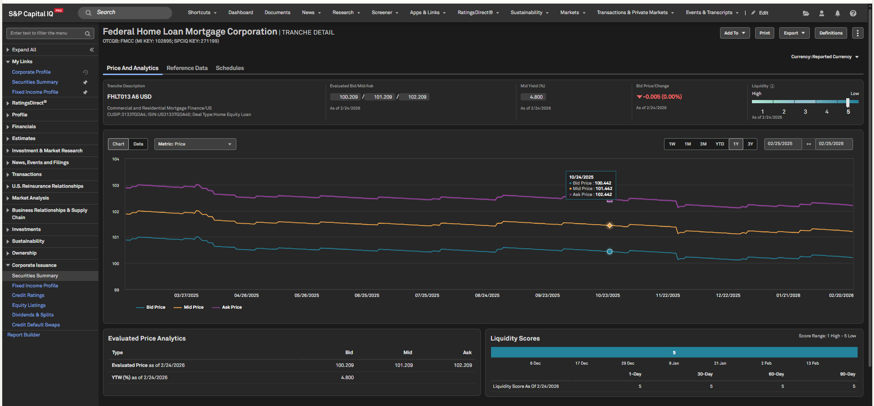Open the Currency: Reported Currency dropdown
The height and width of the screenshot is (406, 874).
pyautogui.click(x=824, y=57)
